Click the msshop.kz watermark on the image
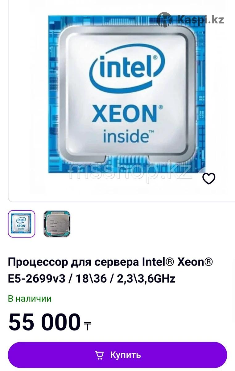The height and width of the screenshot is (371, 235). [130, 170]
